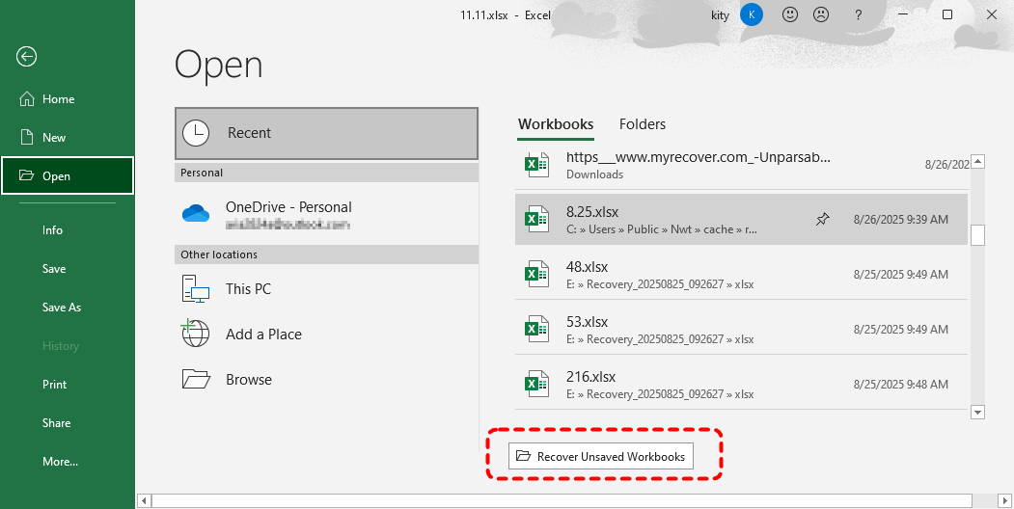Expand the More... sidebar options
1014x509 pixels.
pyautogui.click(x=60, y=462)
